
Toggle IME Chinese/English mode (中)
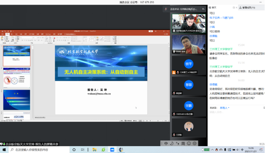166,143
